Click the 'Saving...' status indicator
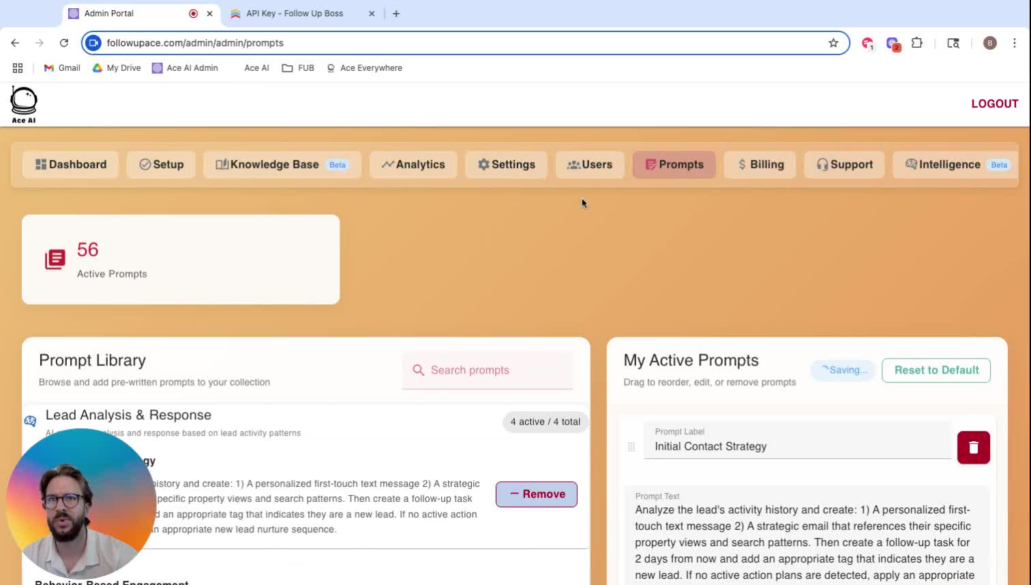1031x585 pixels. pos(843,370)
